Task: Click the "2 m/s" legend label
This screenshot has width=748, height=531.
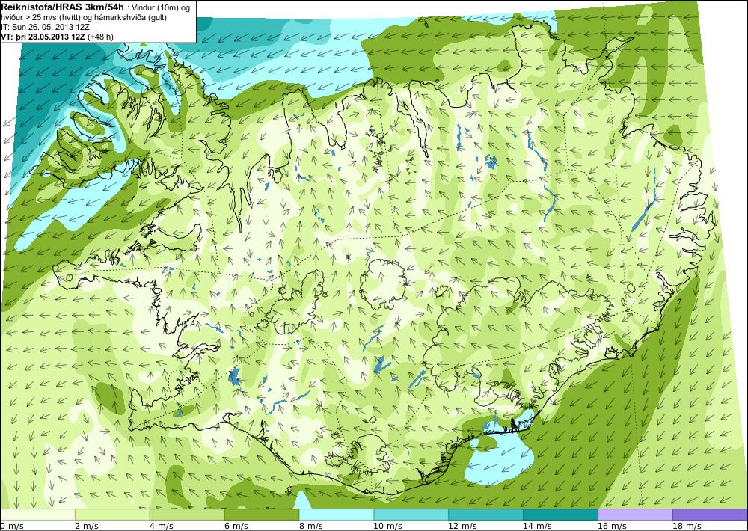Action: [87, 526]
